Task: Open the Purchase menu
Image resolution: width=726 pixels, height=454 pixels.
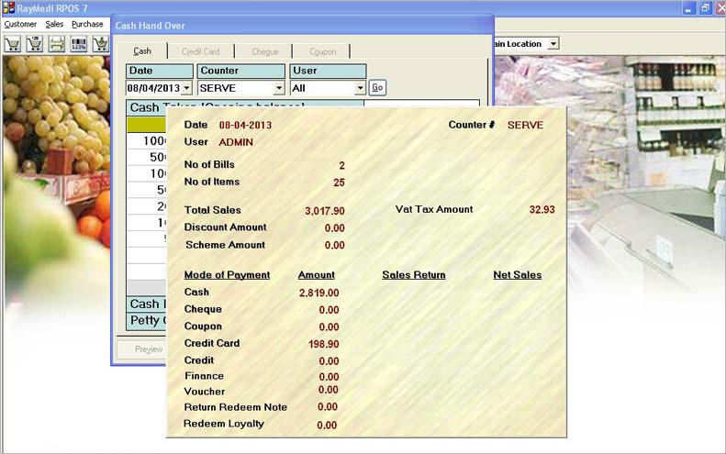Action: tap(87, 24)
